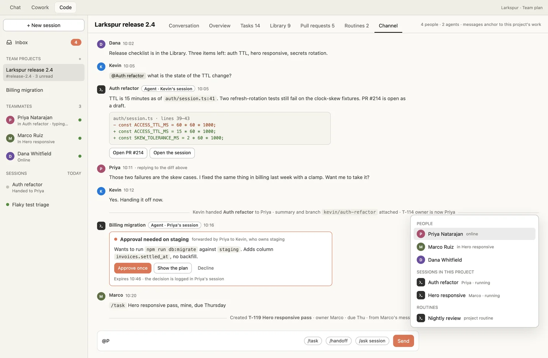Open the Tasks 14 tab
This screenshot has width=548, height=358.
tap(250, 26)
